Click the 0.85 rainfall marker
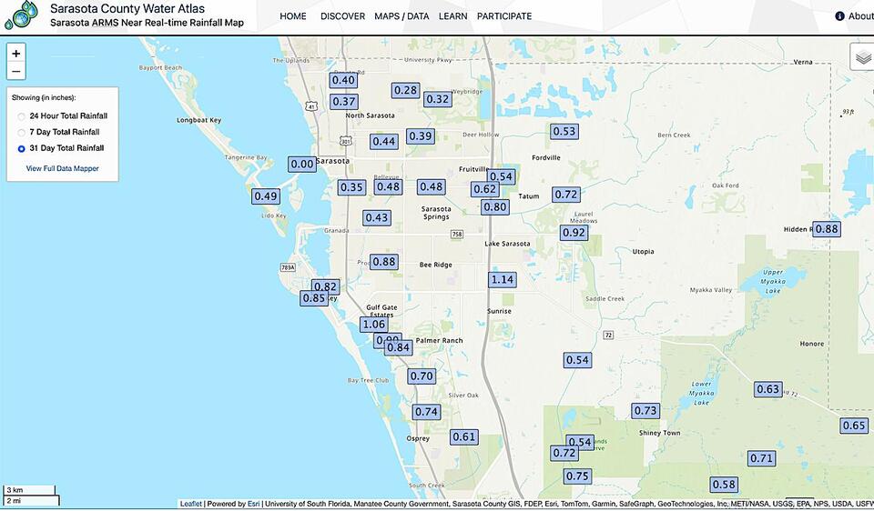Image resolution: width=874 pixels, height=511 pixels. pos(314,298)
